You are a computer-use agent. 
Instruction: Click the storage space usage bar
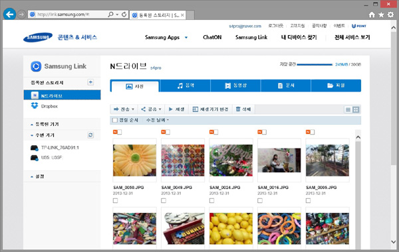(x=315, y=64)
